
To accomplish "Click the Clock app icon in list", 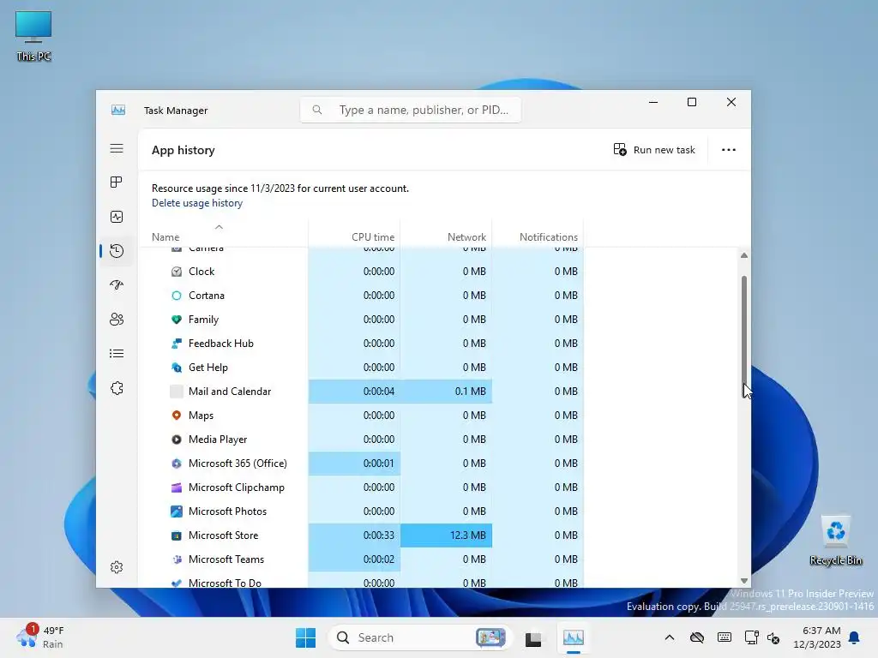I will [x=177, y=272].
